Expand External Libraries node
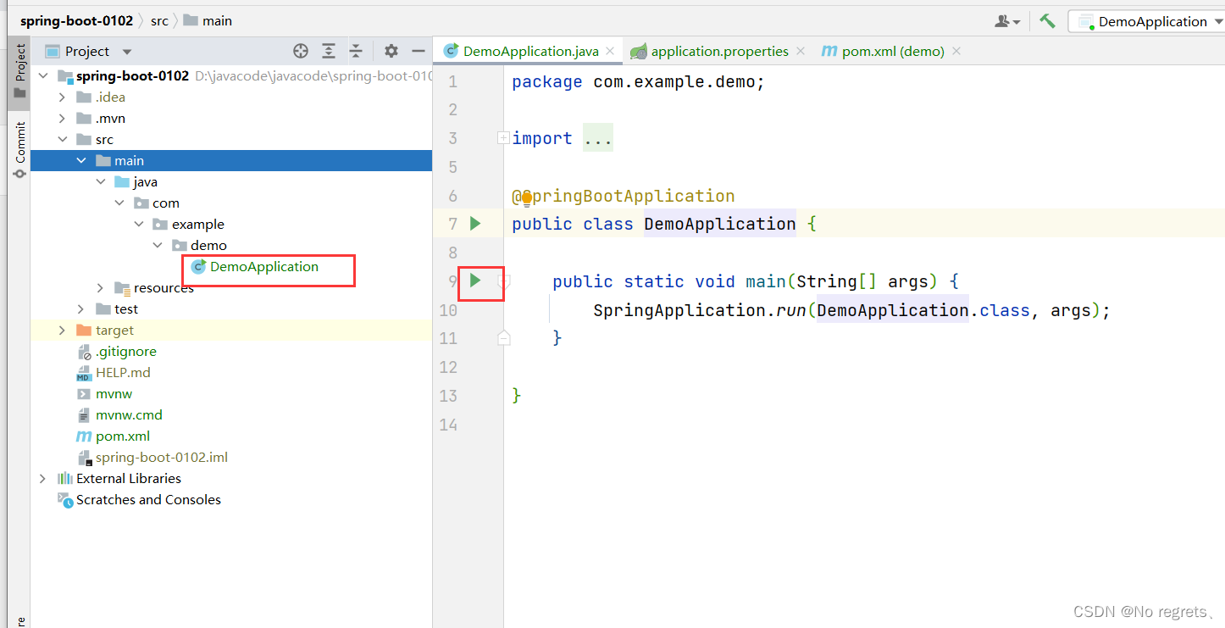This screenshot has width=1225, height=628. coord(42,479)
